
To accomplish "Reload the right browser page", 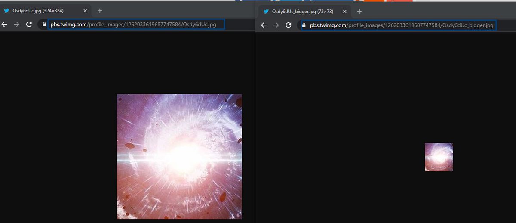I will (x=289, y=25).
